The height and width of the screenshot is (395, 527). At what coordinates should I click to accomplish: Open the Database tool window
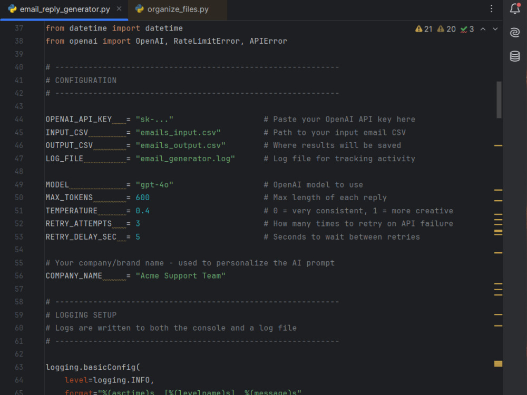(515, 56)
